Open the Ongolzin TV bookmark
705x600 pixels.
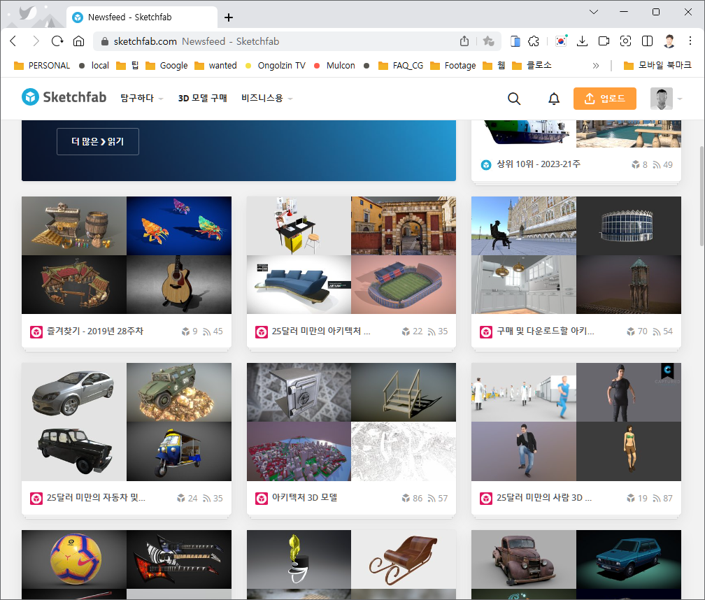pos(275,66)
